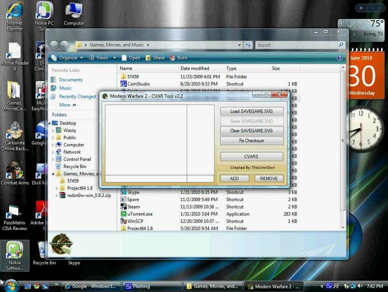Click the network icon in system tray
Image resolution: width=388 pixels, height=292 pixels.
353,286
